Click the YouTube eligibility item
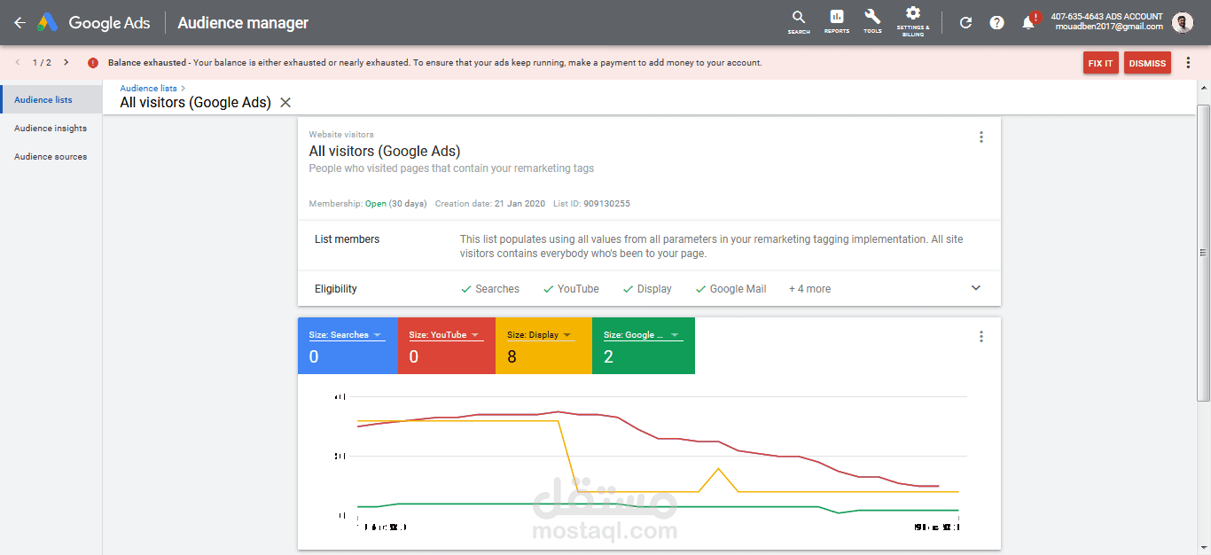This screenshot has height=555, width=1211. (x=571, y=289)
